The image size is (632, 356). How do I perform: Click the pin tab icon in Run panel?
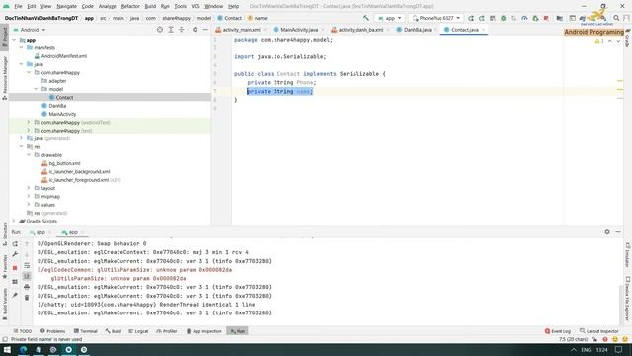(15, 295)
